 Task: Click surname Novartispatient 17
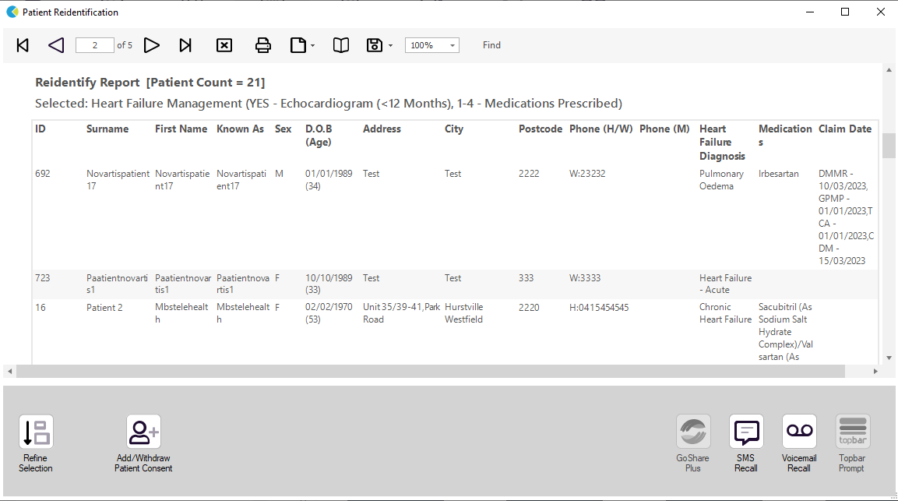pos(118,180)
